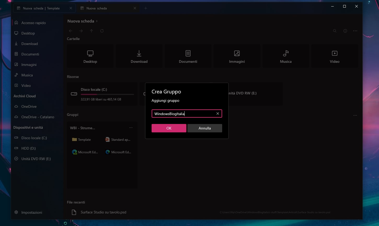
Task: Open Desktop in the sidebar
Action: tap(37, 33)
